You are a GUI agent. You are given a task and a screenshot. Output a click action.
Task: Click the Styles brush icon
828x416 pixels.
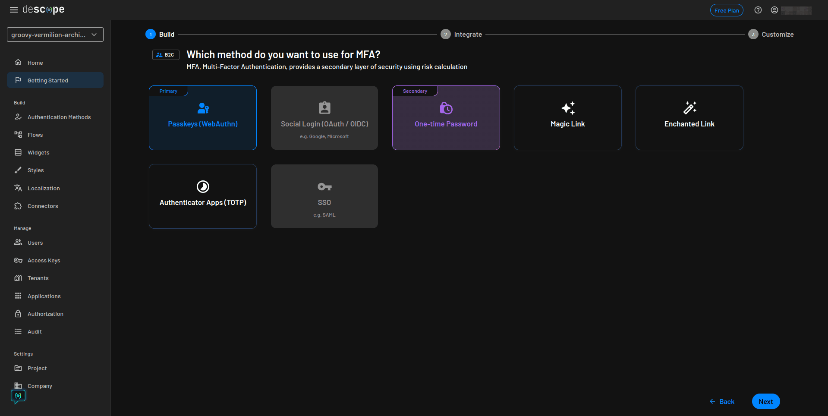coord(18,170)
